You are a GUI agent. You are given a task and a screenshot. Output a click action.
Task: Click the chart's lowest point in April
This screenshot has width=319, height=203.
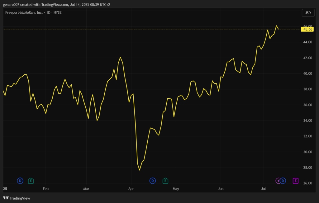(x=140, y=170)
